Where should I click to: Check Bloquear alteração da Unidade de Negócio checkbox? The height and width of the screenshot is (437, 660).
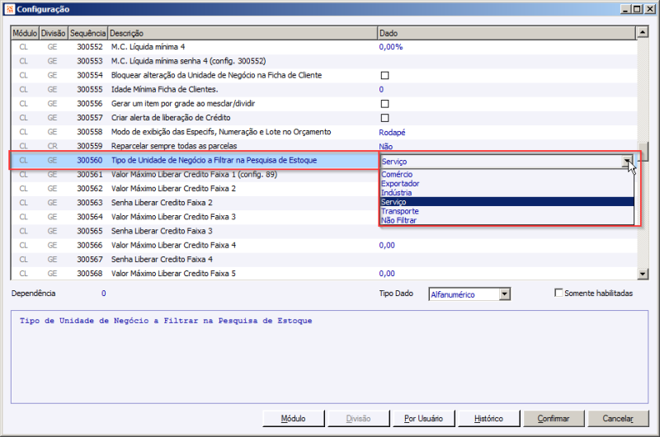[x=384, y=75]
